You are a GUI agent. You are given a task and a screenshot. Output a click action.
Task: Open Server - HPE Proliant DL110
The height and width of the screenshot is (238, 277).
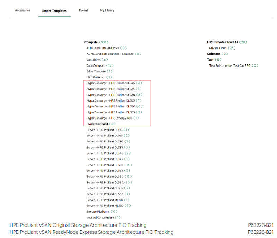(x=108, y=130)
